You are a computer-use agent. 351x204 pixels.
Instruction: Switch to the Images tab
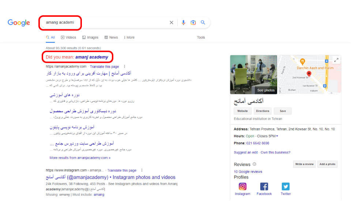click(x=90, y=38)
